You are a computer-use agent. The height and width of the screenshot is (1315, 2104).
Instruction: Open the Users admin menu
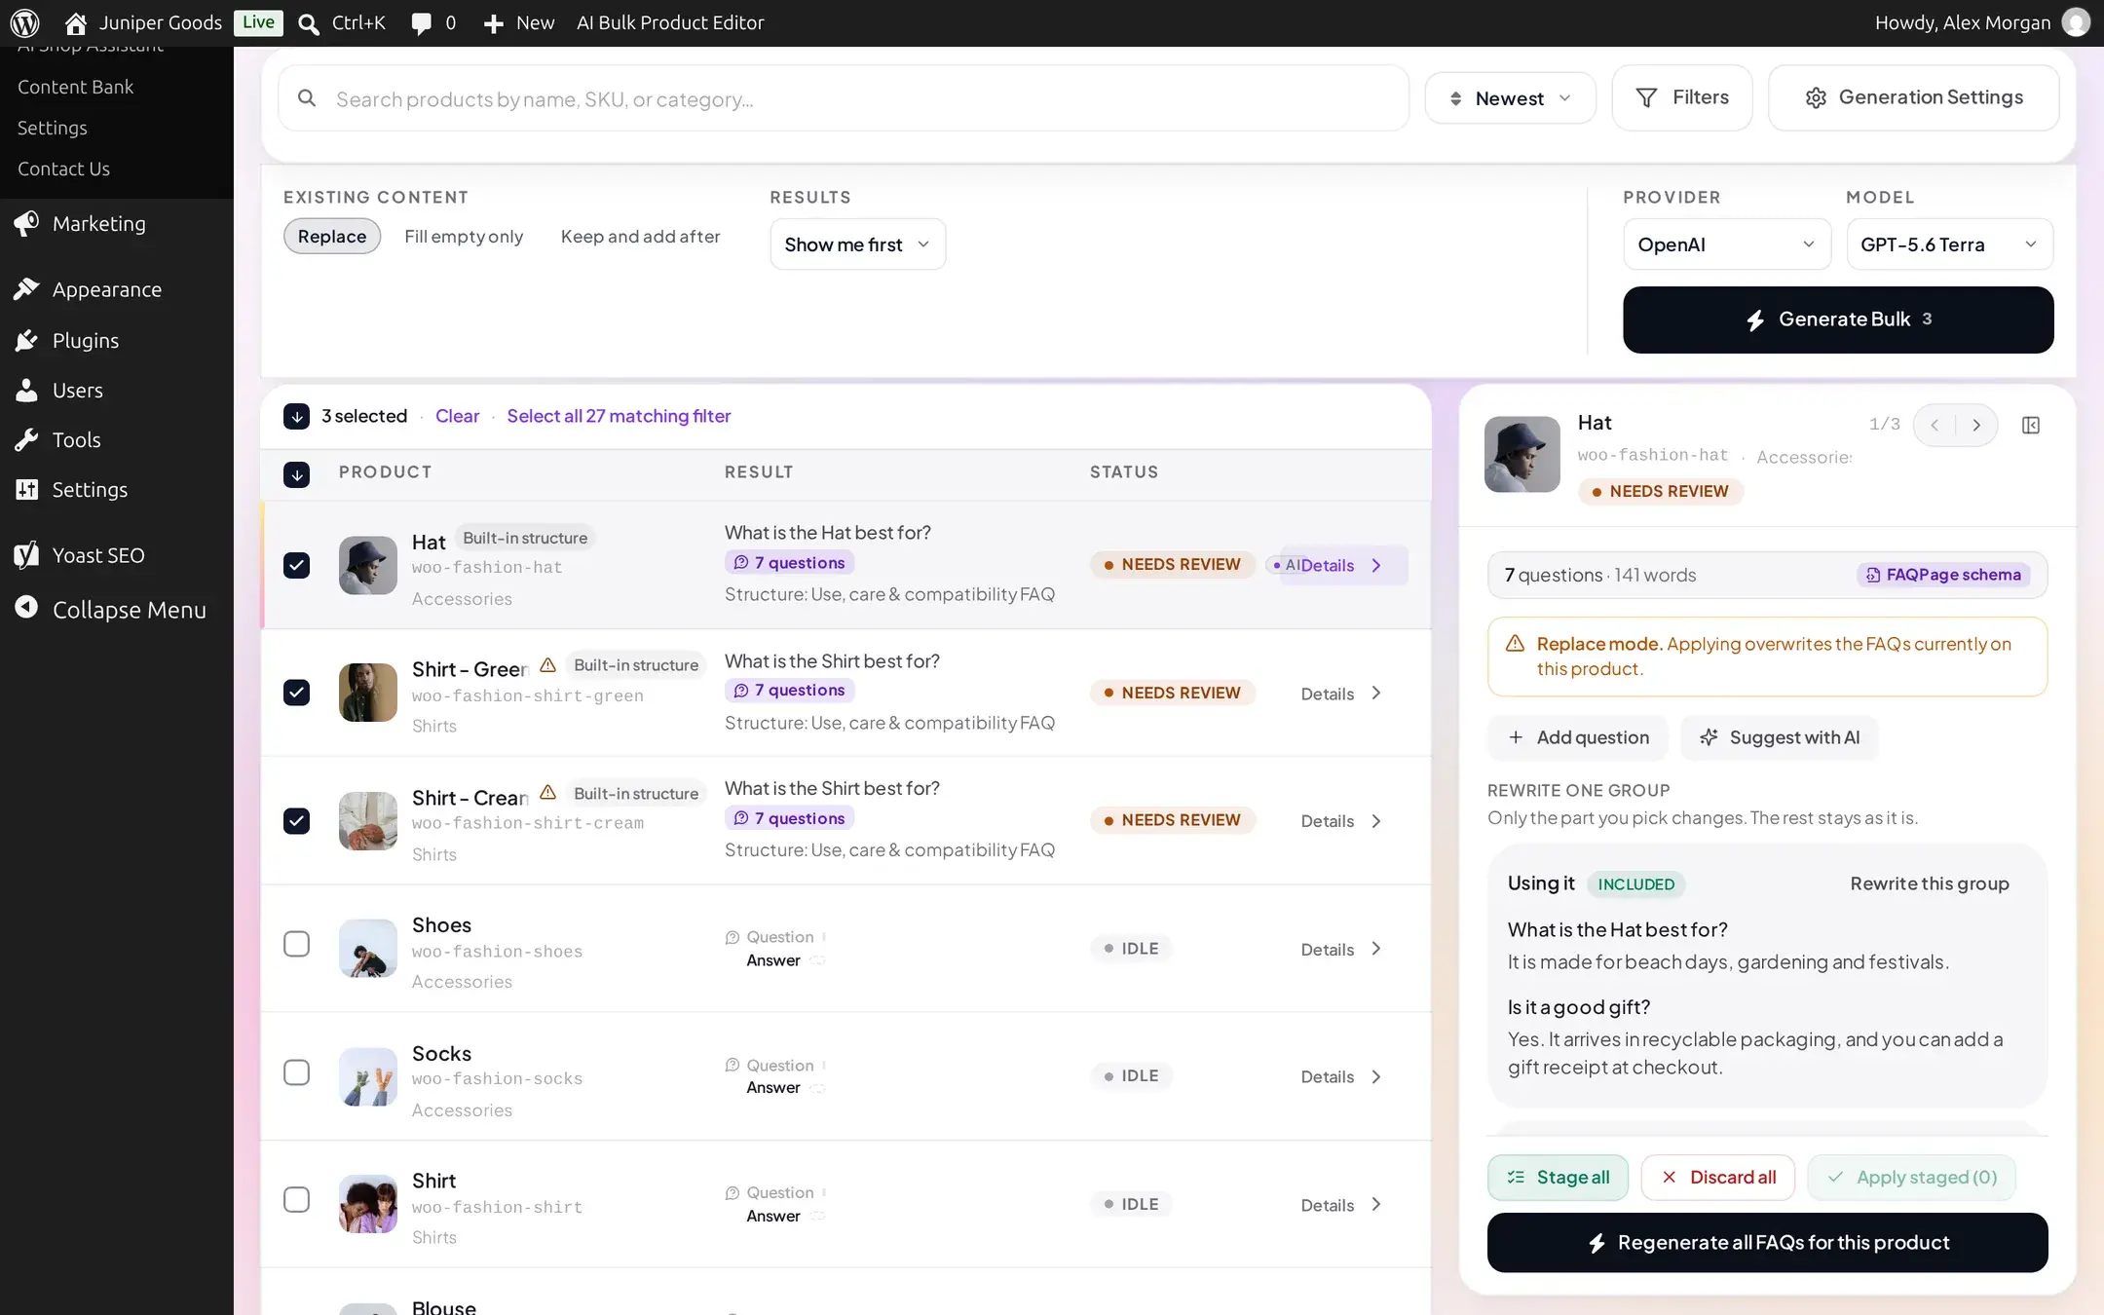click(78, 391)
